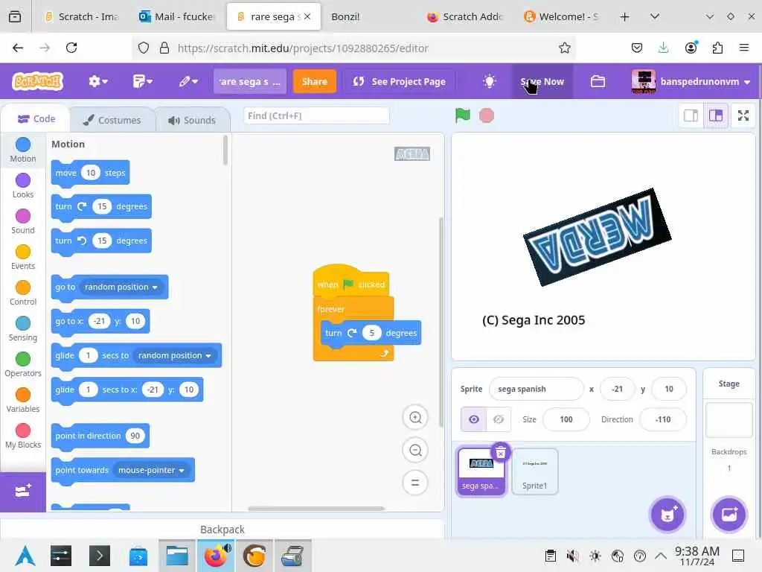This screenshot has height=572, width=762.
Task: Click the green flag to start
Action: (462, 115)
